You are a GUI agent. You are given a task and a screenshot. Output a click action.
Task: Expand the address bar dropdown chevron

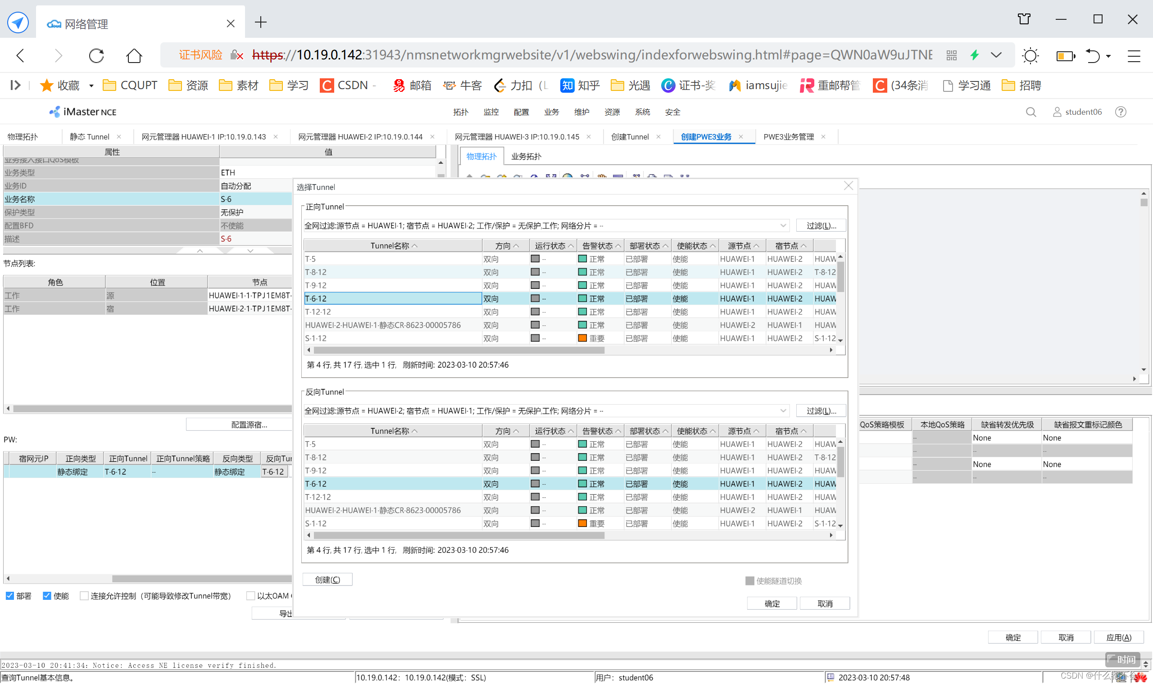pyautogui.click(x=996, y=55)
